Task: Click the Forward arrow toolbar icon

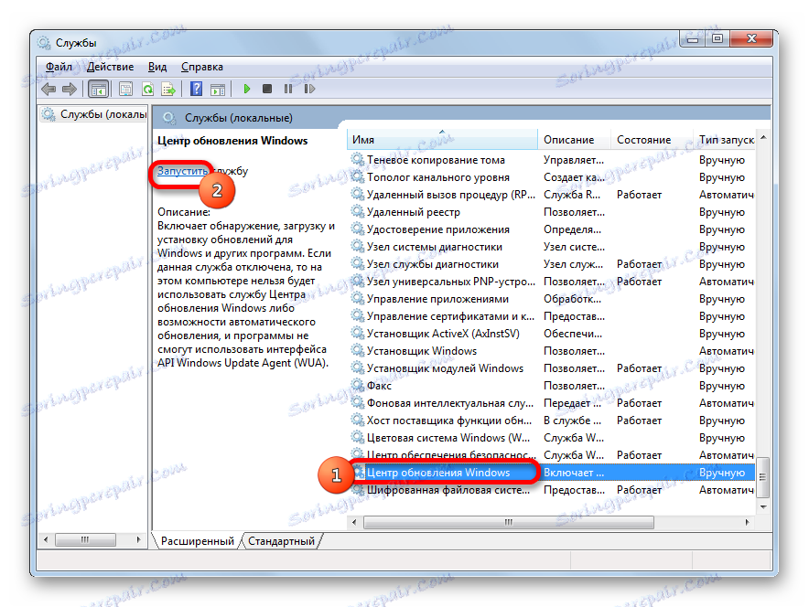Action: (x=70, y=90)
